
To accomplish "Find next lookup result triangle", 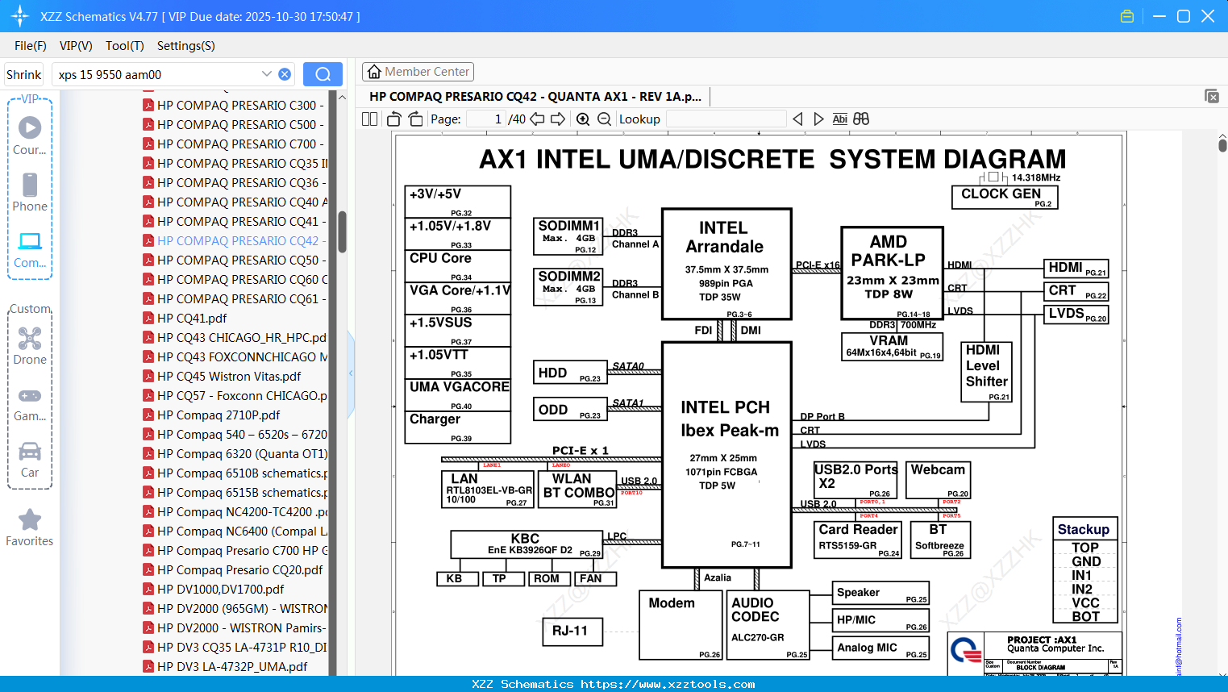I will (x=818, y=119).
